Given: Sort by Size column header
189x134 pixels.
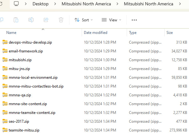Looking at the screenshot, I should [170, 33].
